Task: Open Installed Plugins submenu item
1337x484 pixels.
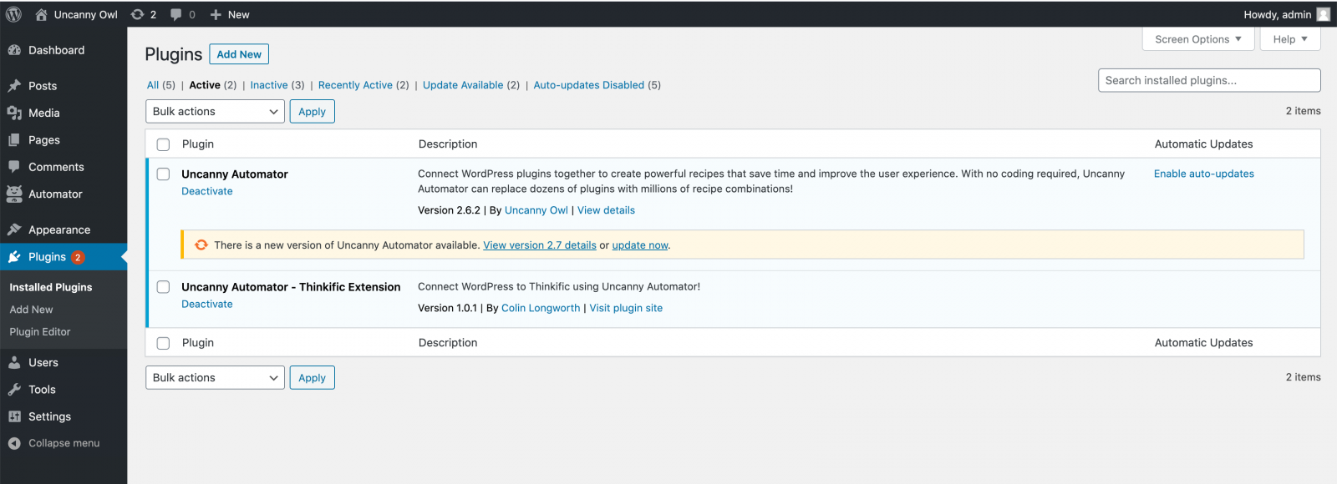Action: pos(51,287)
